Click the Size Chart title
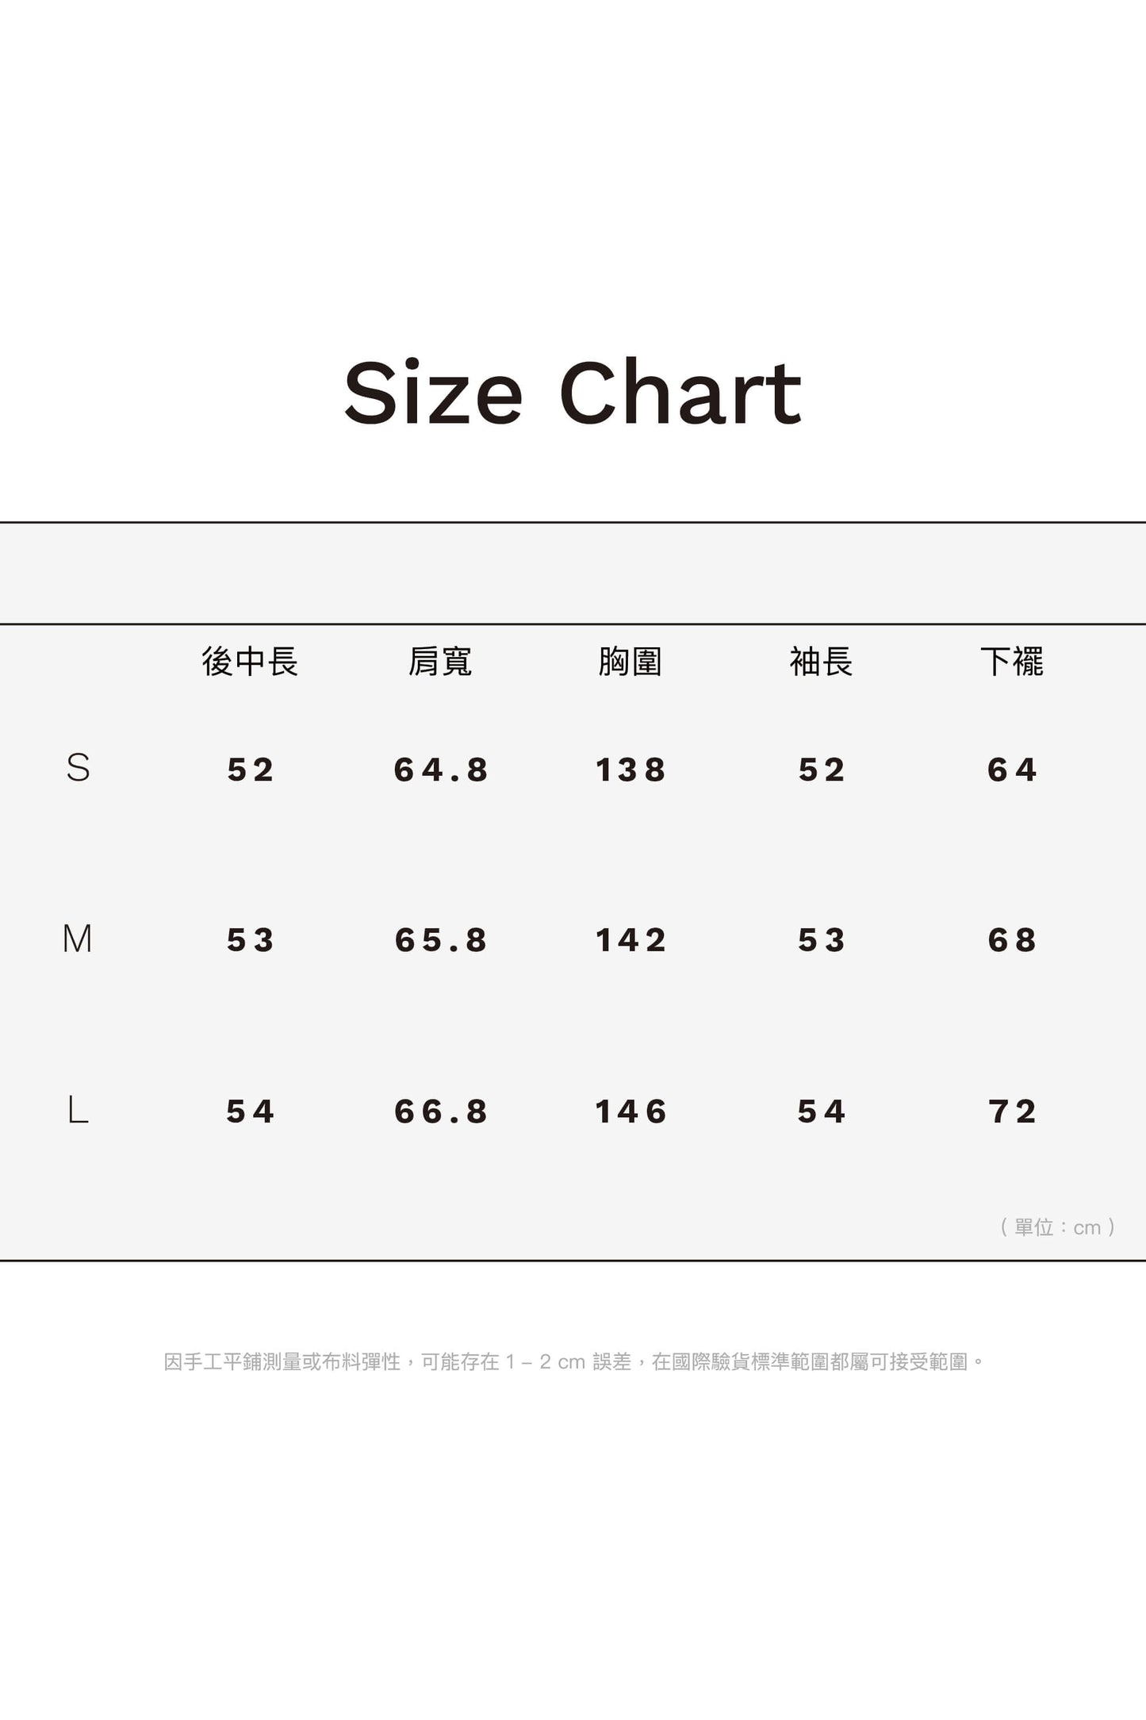This screenshot has height=1720, width=1146. click(573, 393)
